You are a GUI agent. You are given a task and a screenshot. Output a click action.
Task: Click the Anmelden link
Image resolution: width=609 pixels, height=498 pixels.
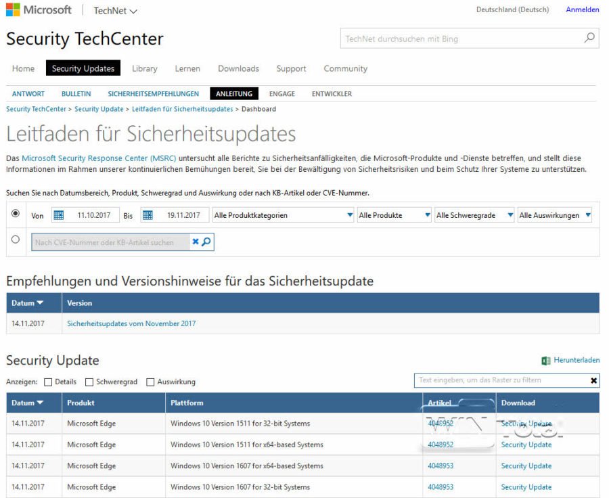[582, 9]
